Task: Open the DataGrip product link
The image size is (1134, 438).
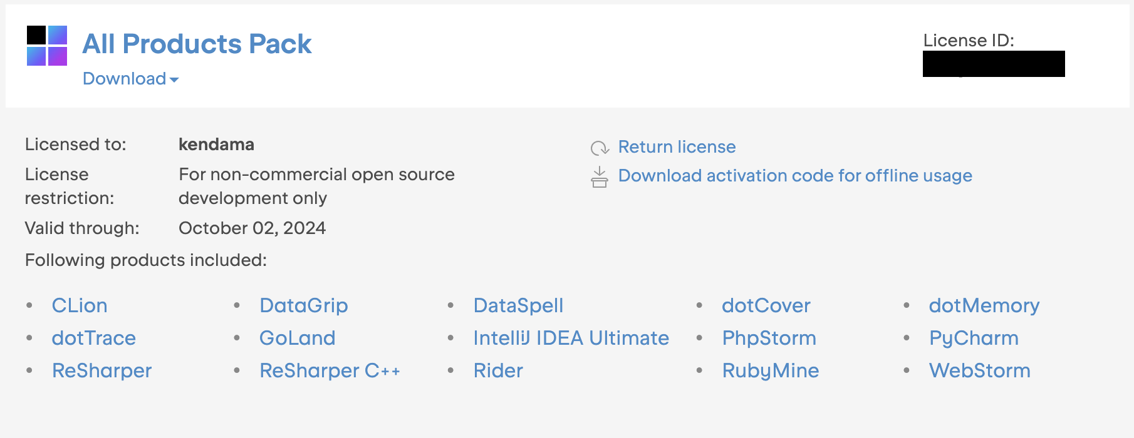Action: [x=304, y=305]
